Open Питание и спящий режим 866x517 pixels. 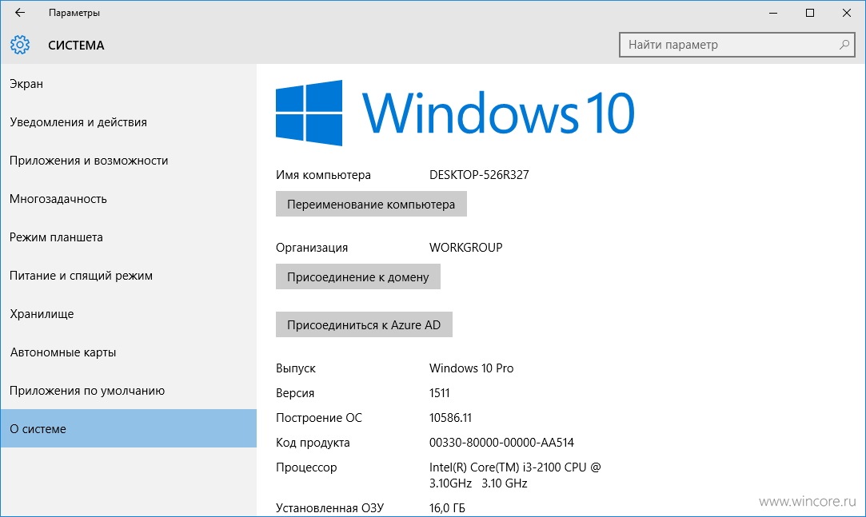128,276
